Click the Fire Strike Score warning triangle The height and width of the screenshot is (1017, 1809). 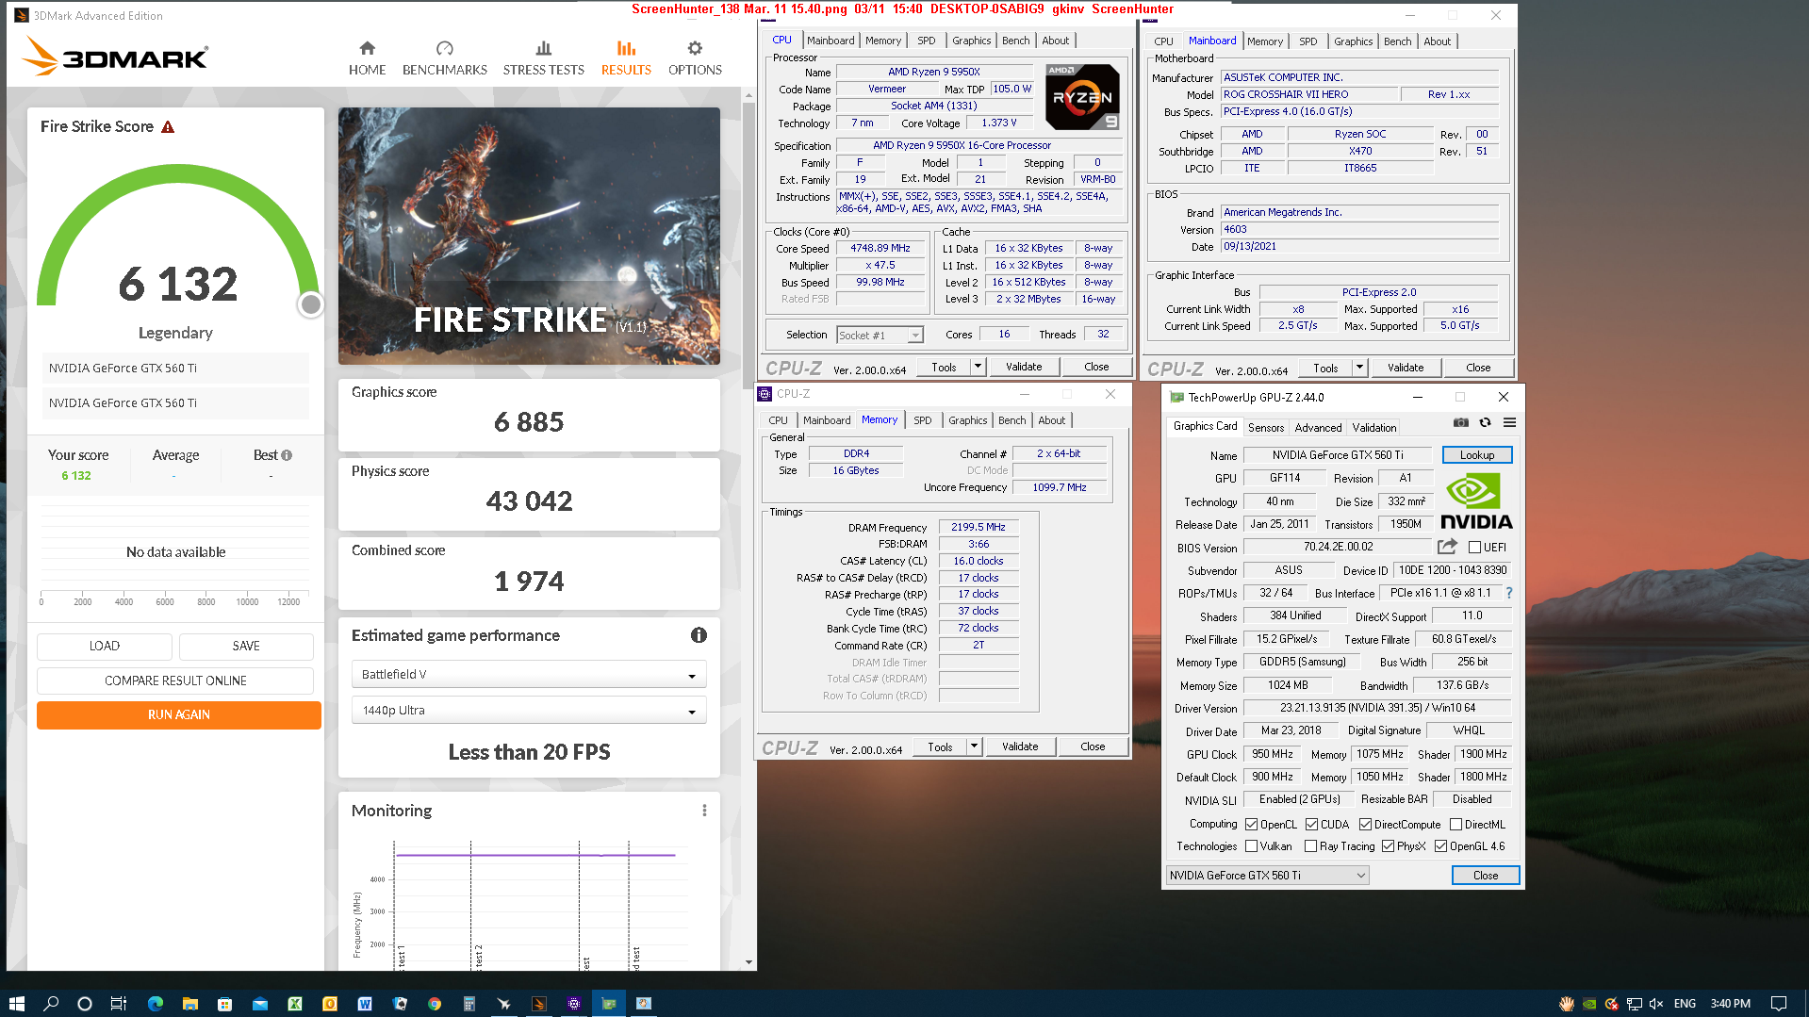168,127
